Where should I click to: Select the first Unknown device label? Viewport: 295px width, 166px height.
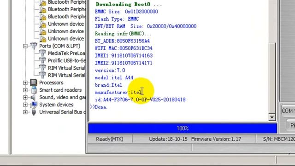pos(66,24)
